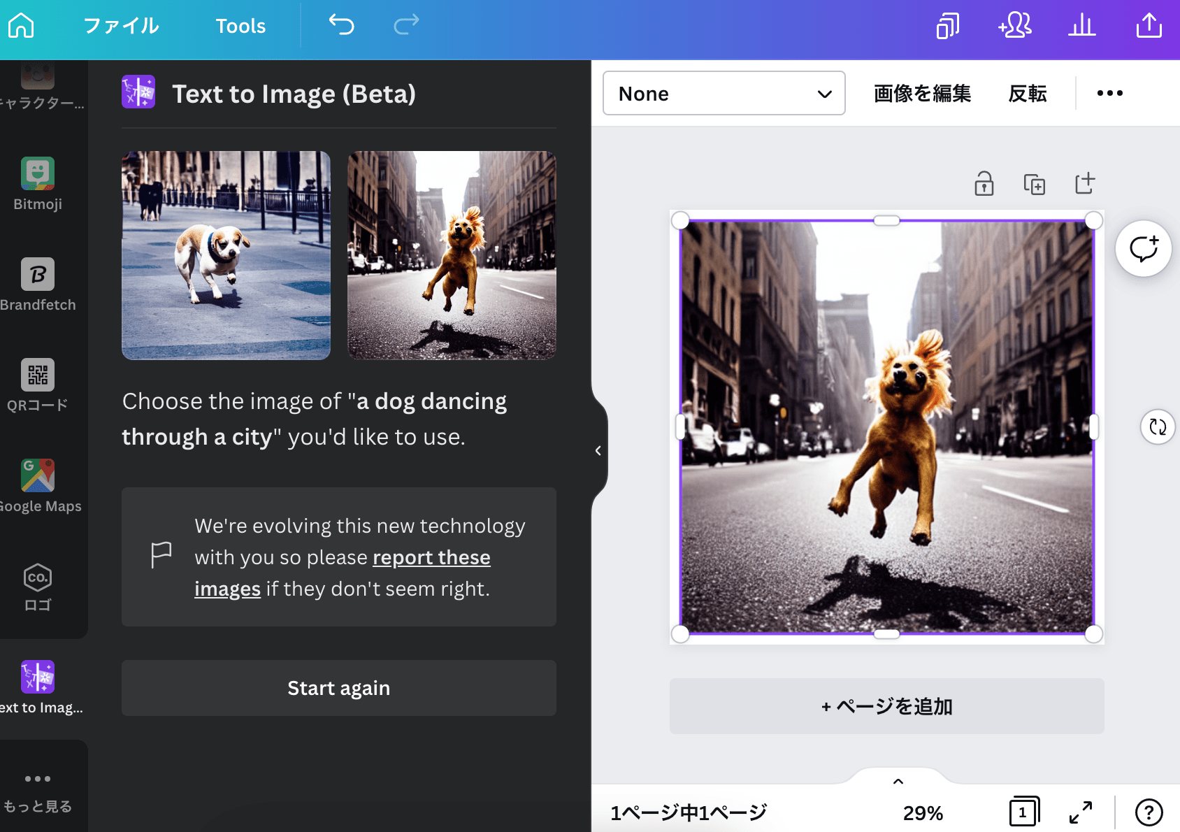Open the Google Maps app
The width and height of the screenshot is (1180, 832).
pos(38,486)
